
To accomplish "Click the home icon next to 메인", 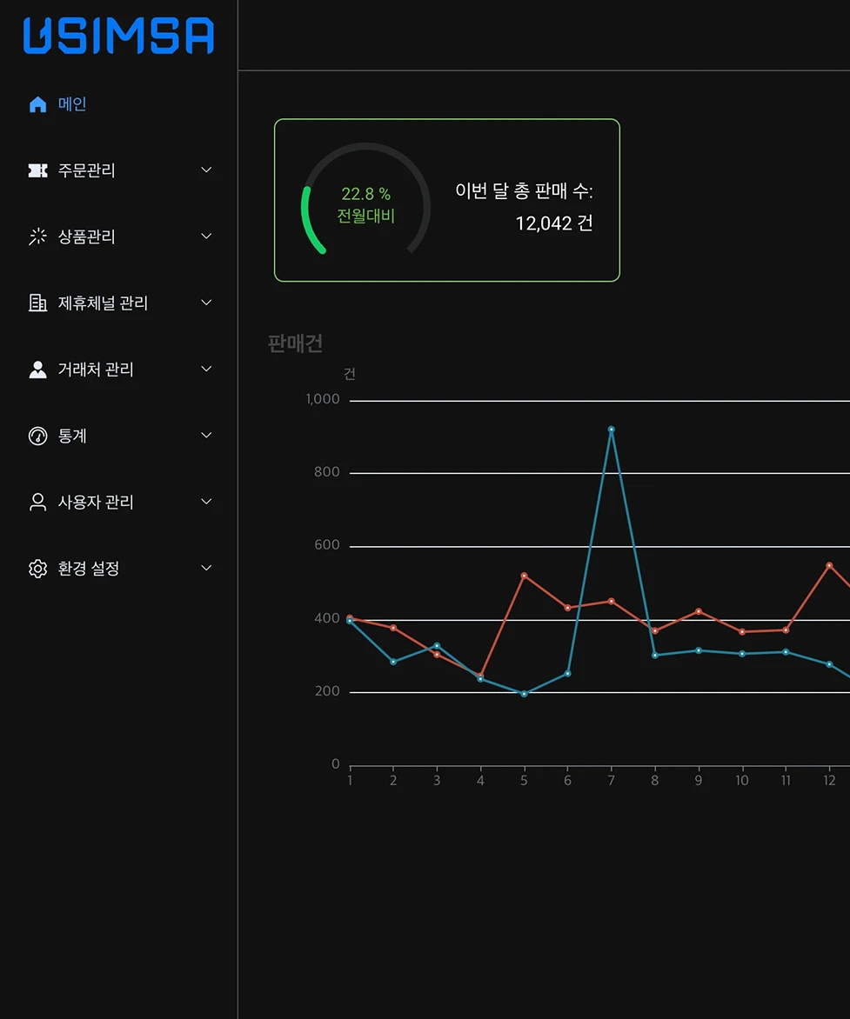I will click(37, 103).
